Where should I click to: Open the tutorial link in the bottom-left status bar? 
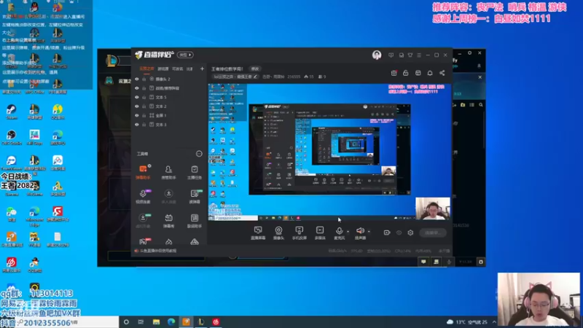pyautogui.click(x=158, y=251)
